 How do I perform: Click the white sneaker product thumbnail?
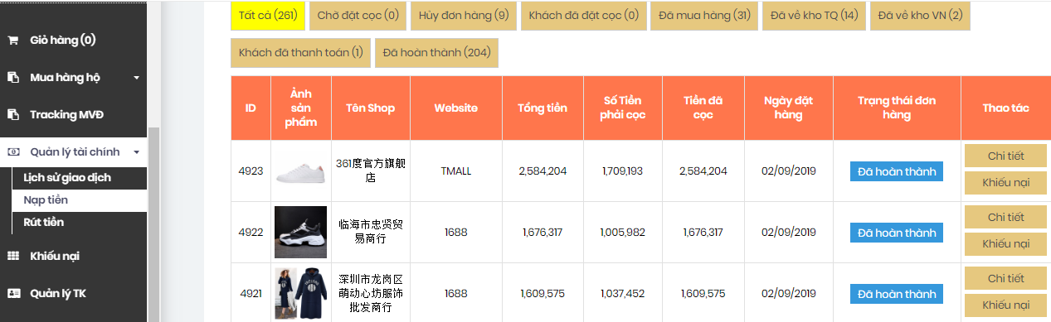(x=301, y=171)
